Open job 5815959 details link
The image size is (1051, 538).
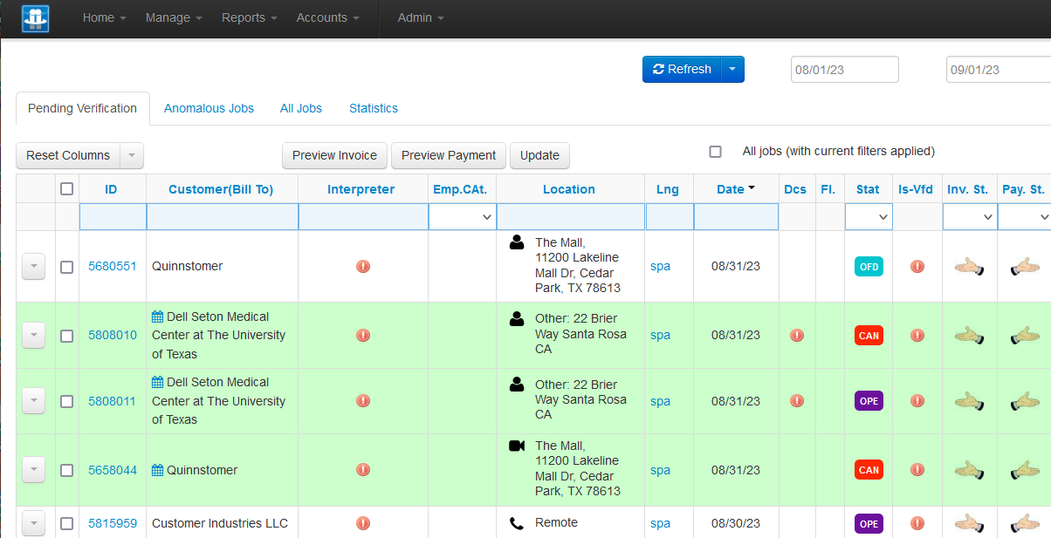click(112, 523)
